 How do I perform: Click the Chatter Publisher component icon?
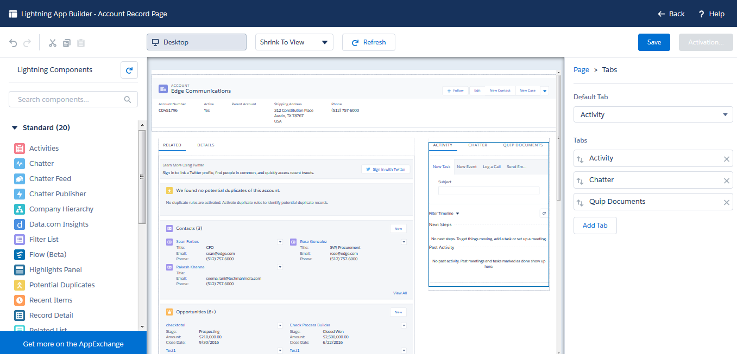[x=19, y=194]
